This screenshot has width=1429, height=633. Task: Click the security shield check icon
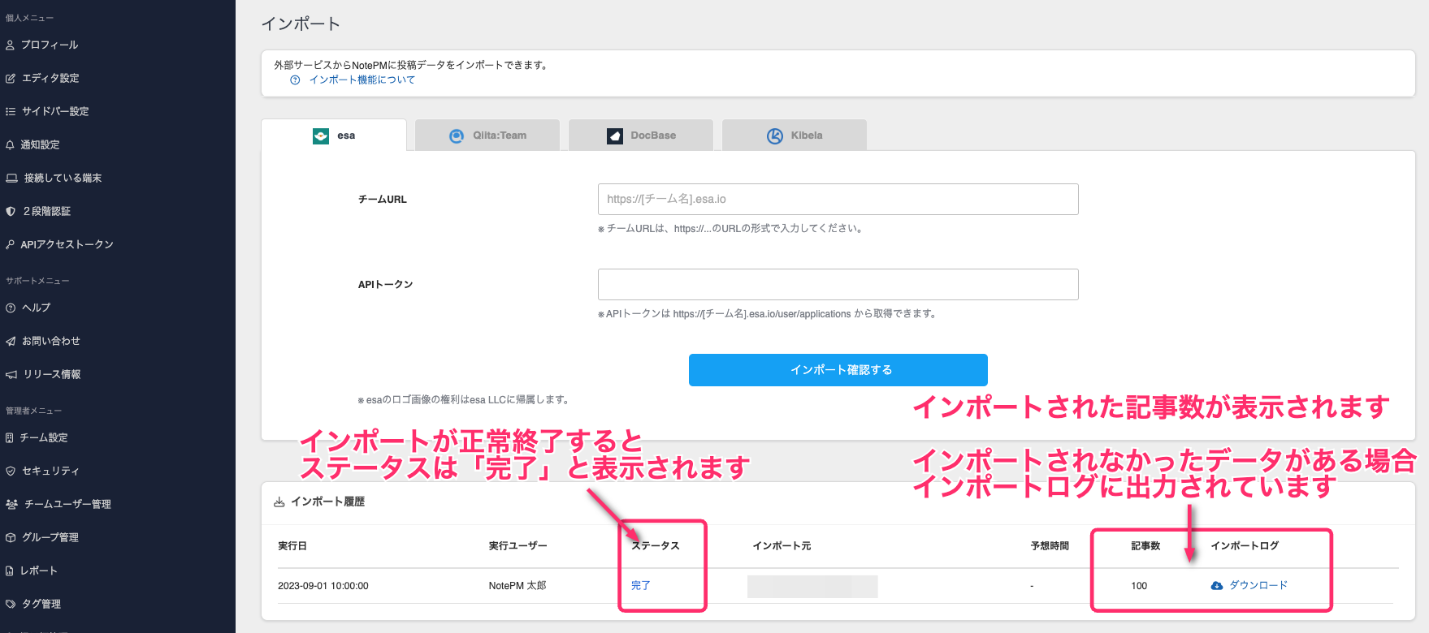(x=10, y=471)
